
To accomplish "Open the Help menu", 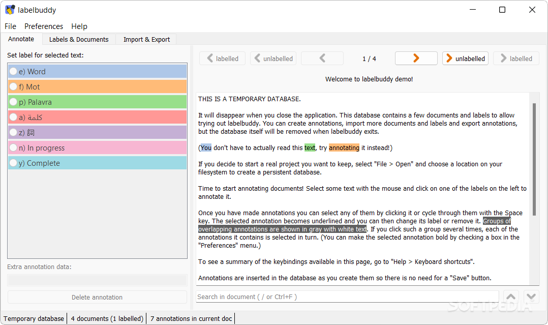I will point(79,26).
